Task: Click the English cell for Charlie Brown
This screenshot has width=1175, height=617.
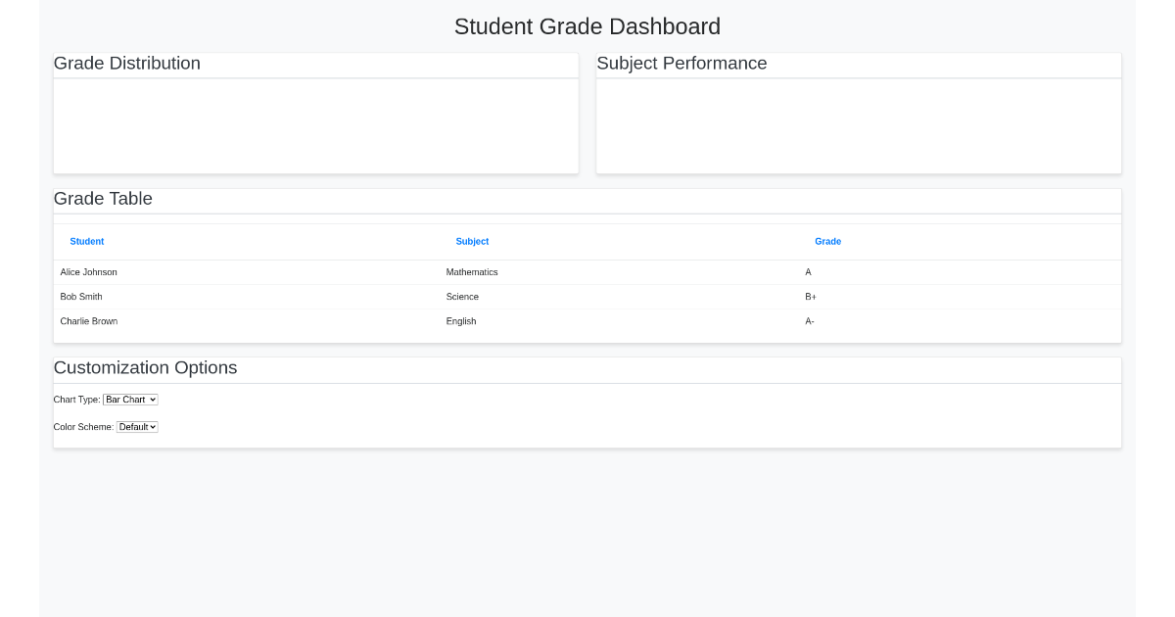Action: (461, 321)
